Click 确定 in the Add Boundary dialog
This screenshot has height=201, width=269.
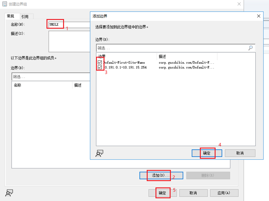pyautogui.click(x=207, y=153)
